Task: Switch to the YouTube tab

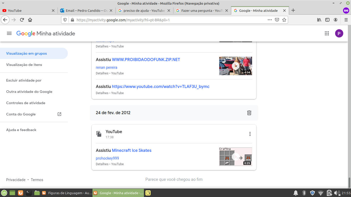Action: (x=28, y=11)
